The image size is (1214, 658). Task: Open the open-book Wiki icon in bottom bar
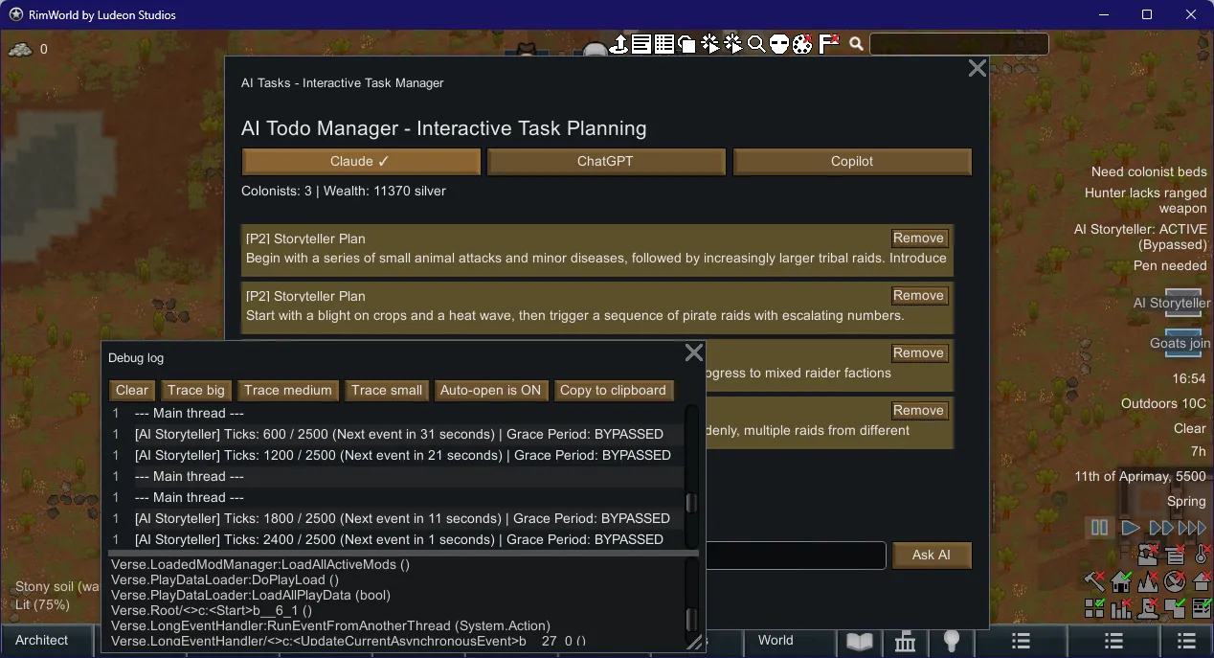click(859, 641)
